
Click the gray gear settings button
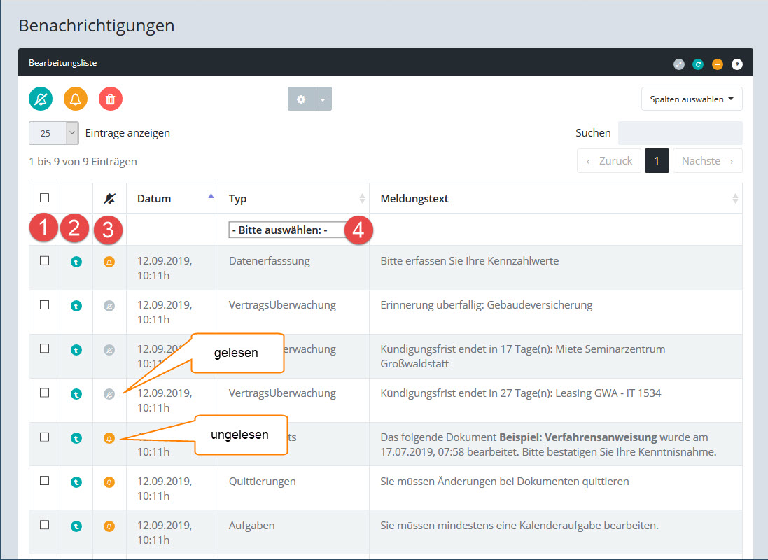[301, 99]
